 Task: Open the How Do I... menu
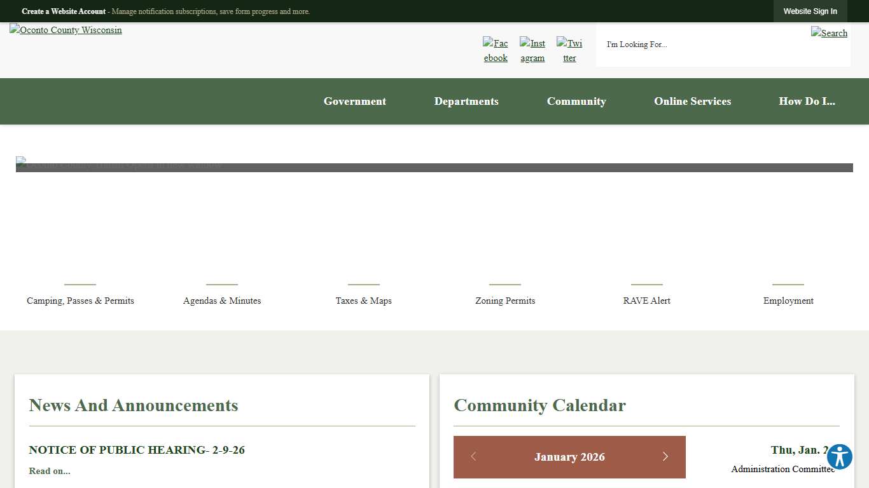(x=807, y=101)
